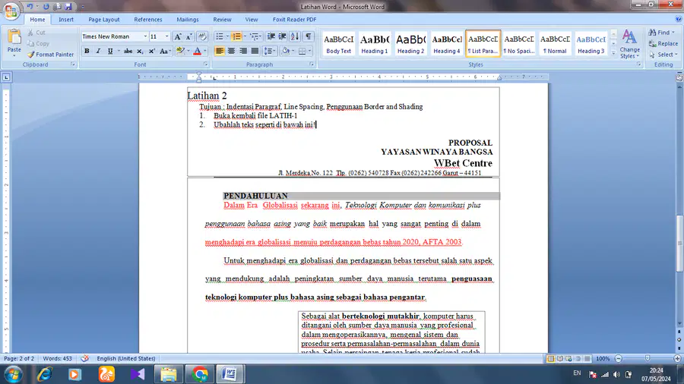The height and width of the screenshot is (384, 684).
Task: Toggle Center alignment
Action: 231,52
